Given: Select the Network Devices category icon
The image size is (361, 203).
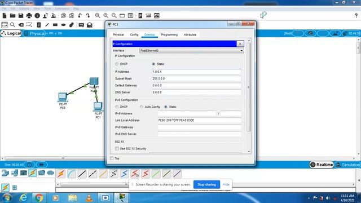Looking at the screenshot, I should pyautogui.click(x=5, y=173).
